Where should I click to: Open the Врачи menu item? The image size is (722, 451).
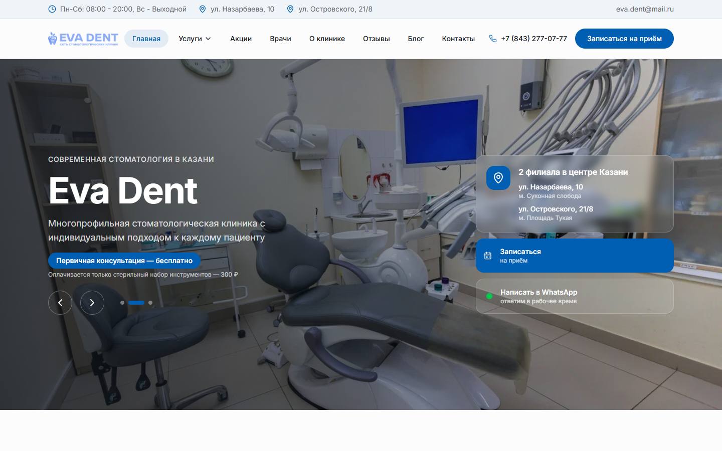pyautogui.click(x=281, y=39)
